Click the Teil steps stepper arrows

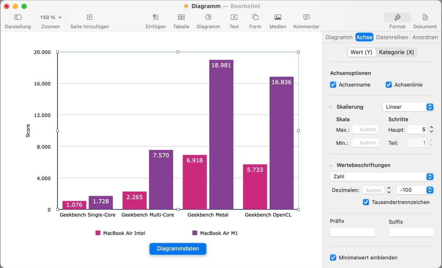pyautogui.click(x=432, y=143)
